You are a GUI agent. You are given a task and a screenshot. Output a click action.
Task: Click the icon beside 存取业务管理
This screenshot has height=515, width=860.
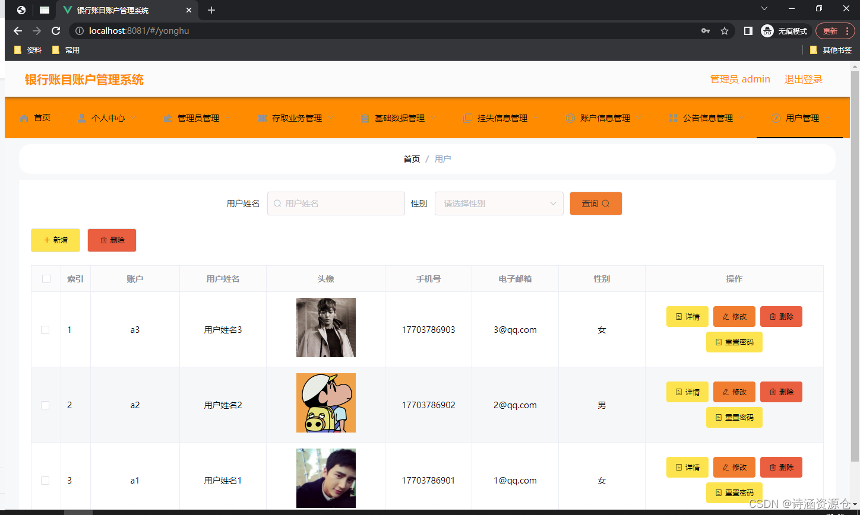coord(262,118)
